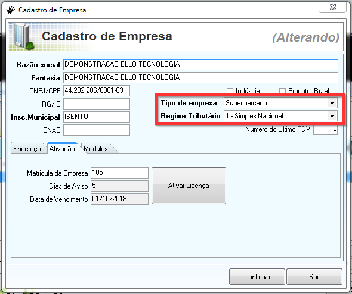The width and height of the screenshot is (352, 294).
Task: Edit the Matricula da Empresa field
Action: pyautogui.click(x=120, y=173)
